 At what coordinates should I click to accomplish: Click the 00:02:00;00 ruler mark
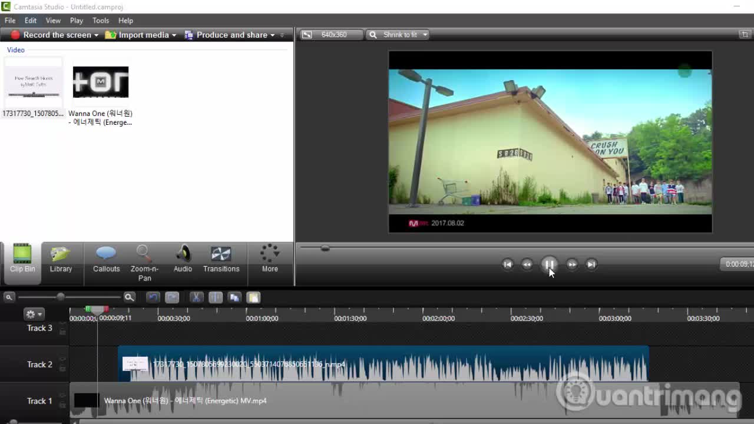(x=438, y=319)
